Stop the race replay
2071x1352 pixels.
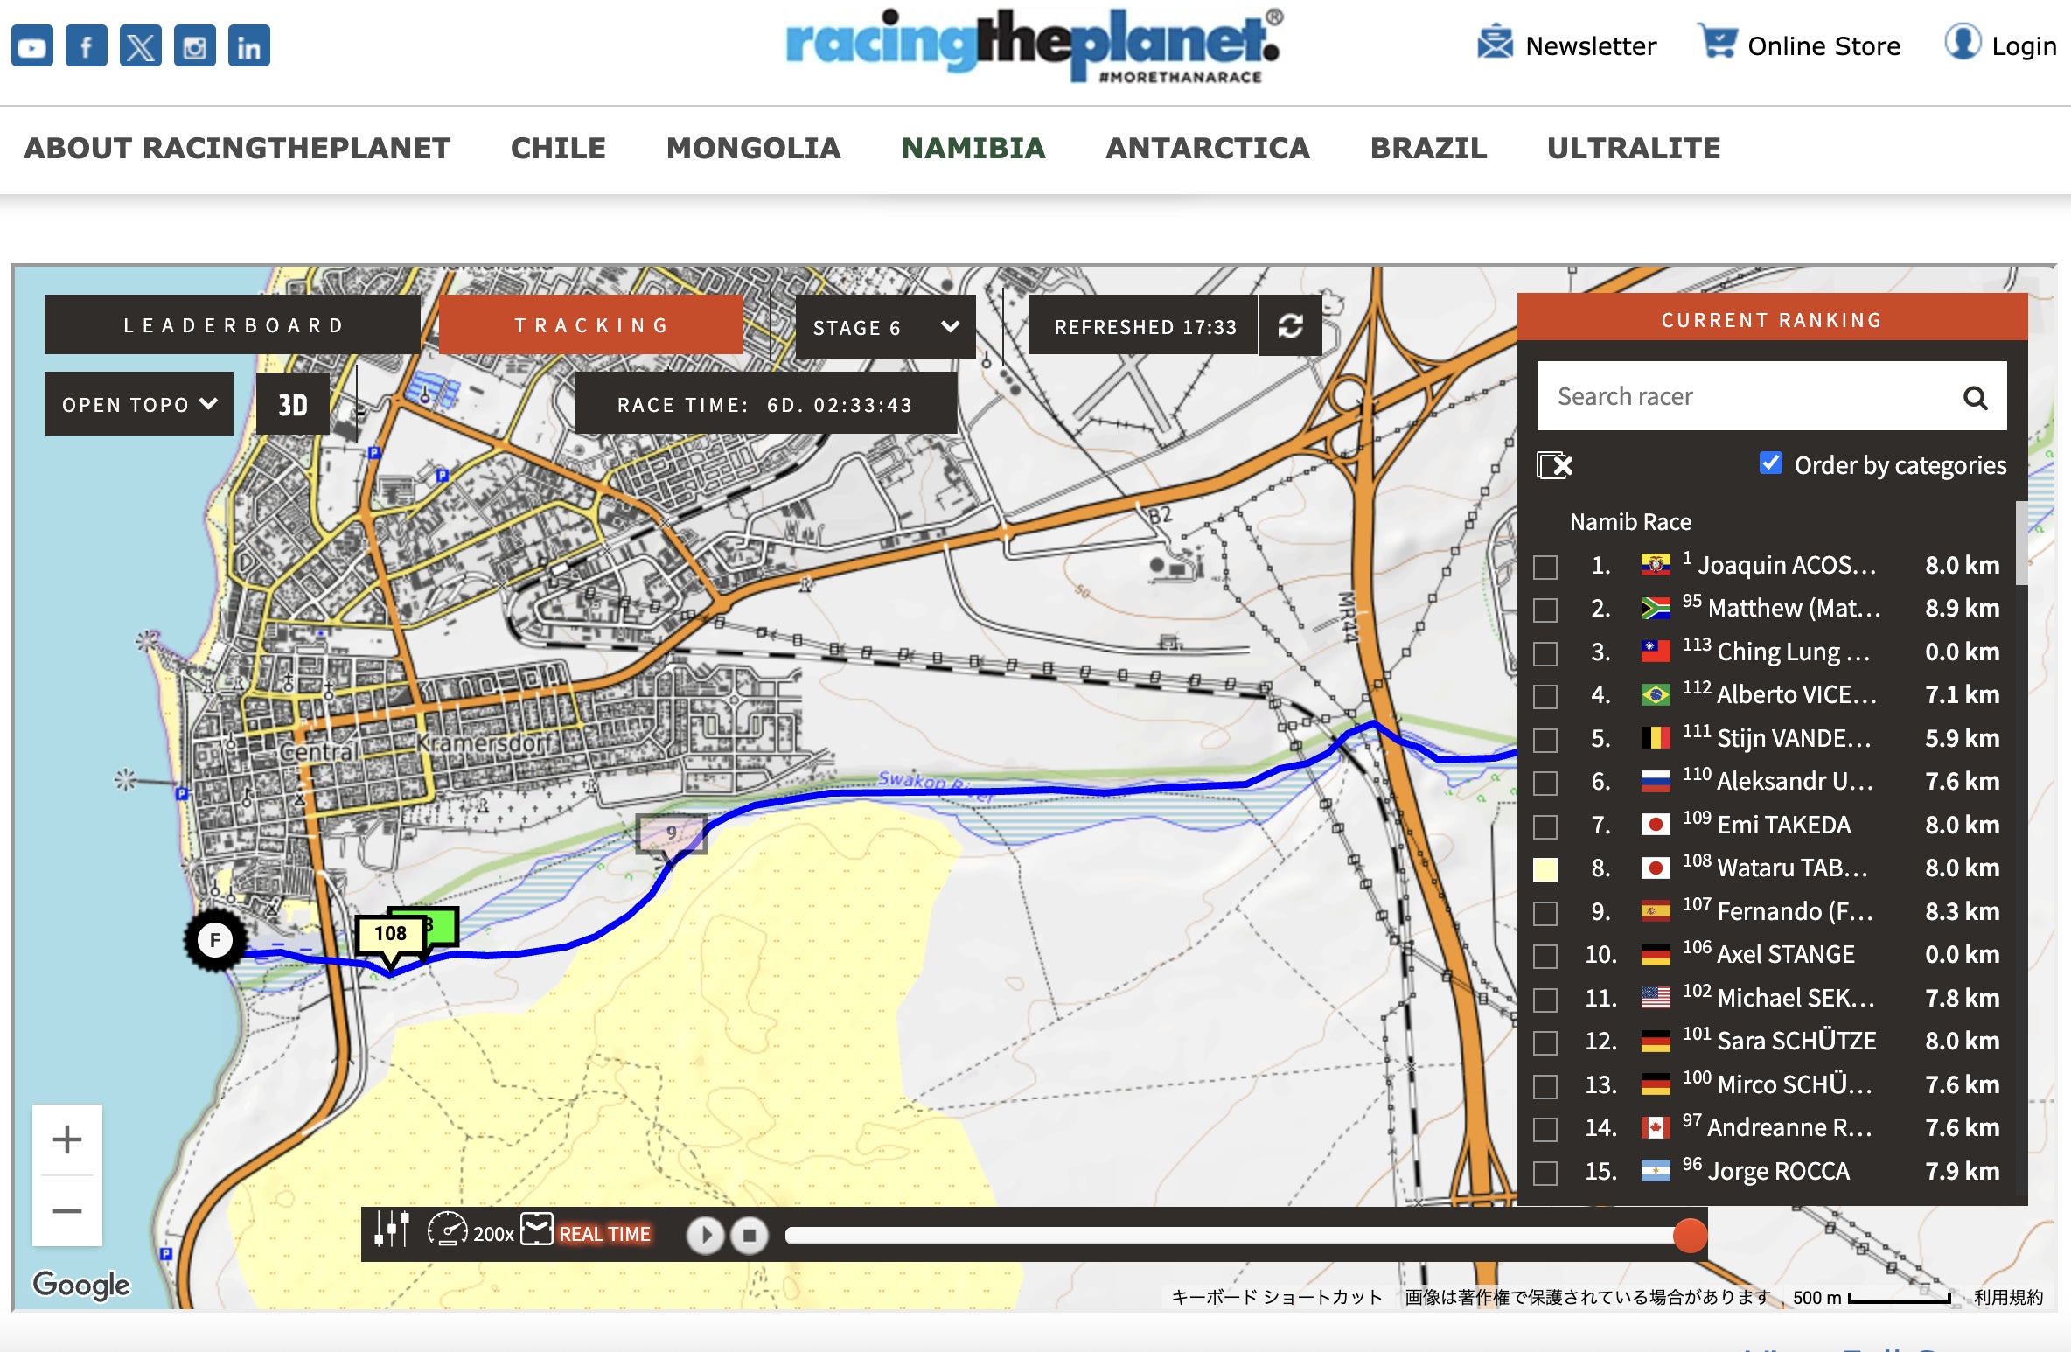point(750,1235)
